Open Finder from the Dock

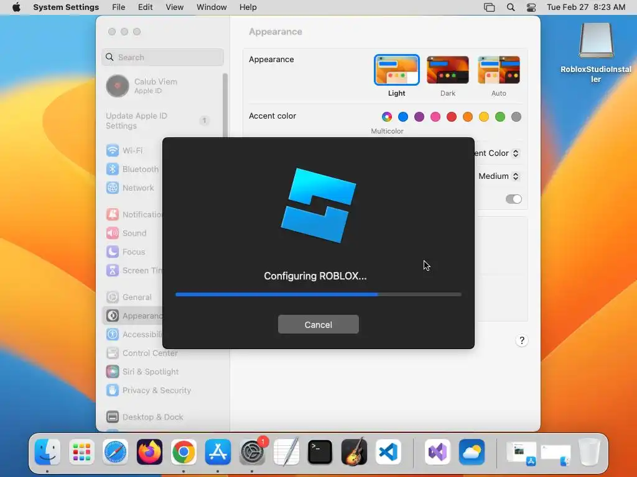(47, 452)
